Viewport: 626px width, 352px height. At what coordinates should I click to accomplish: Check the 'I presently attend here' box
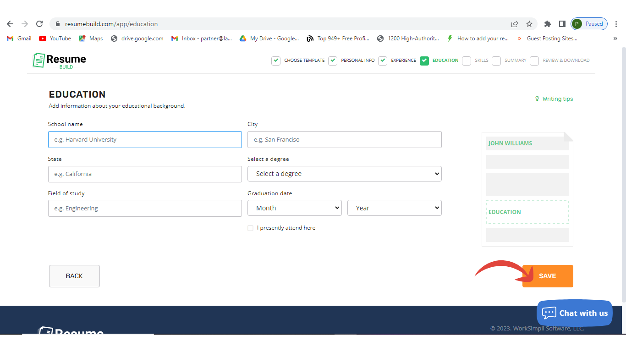[x=250, y=228]
